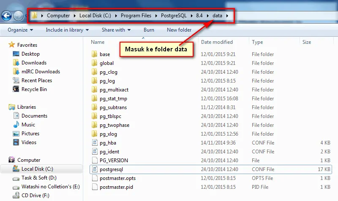
Task: Click the Recent Places icon
Action: pyautogui.click(x=16, y=80)
